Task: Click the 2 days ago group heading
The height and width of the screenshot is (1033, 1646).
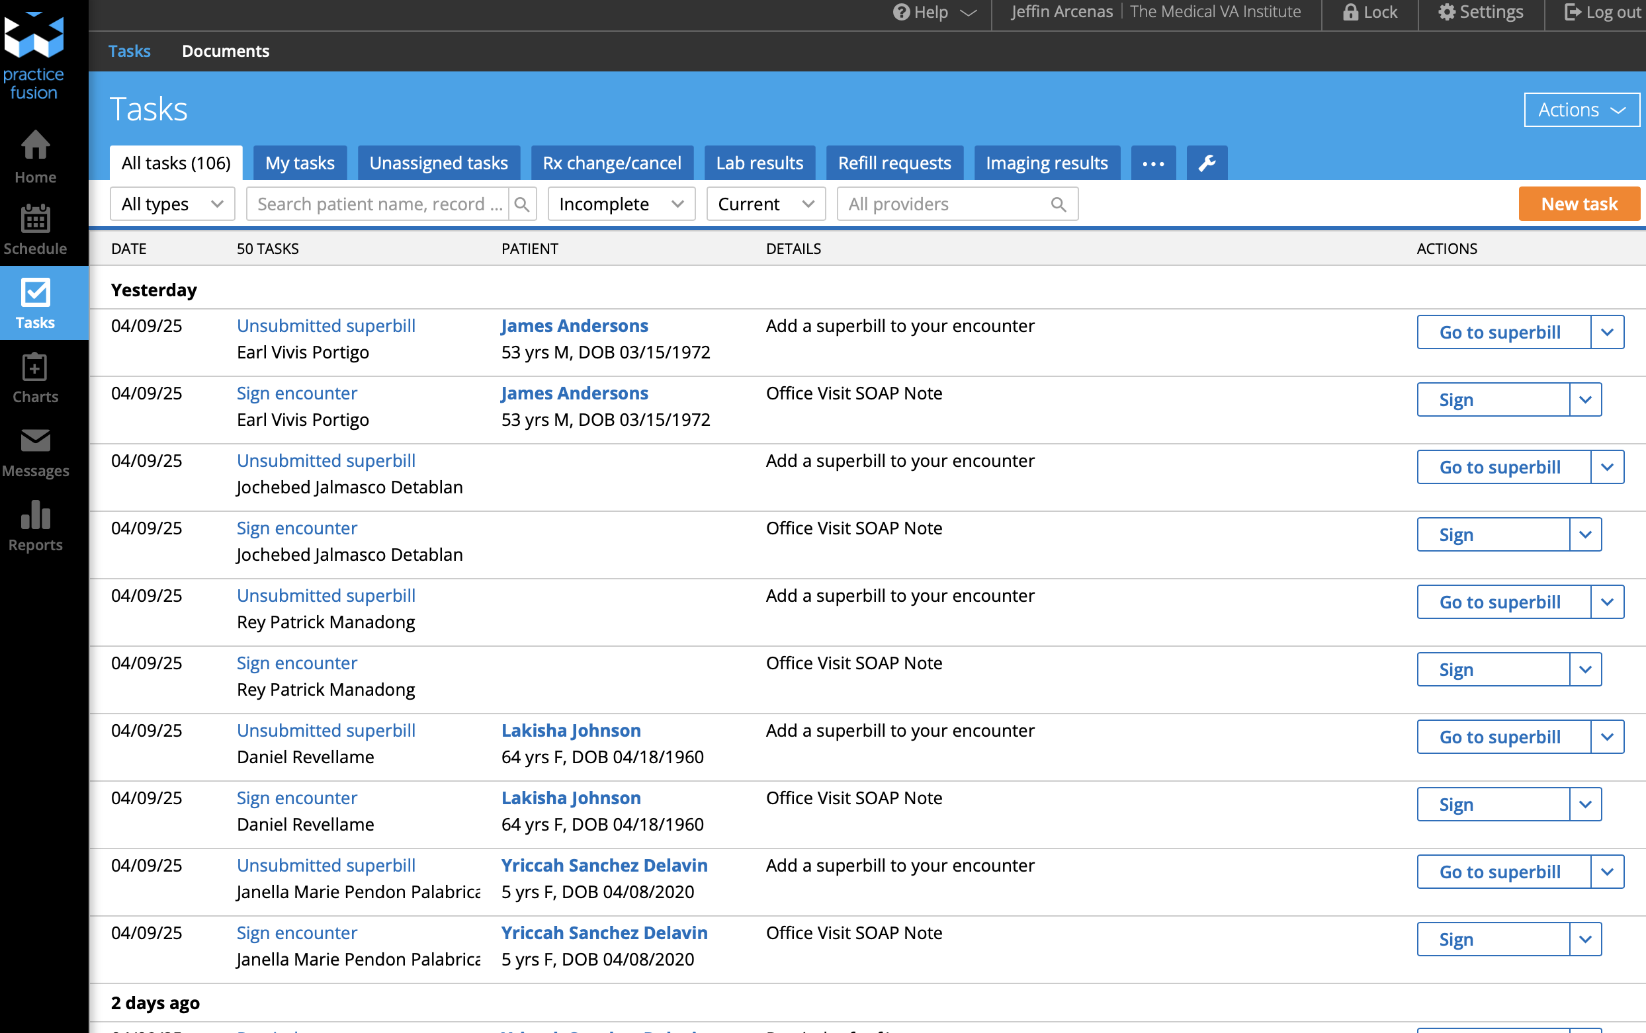Action: coord(155,1003)
